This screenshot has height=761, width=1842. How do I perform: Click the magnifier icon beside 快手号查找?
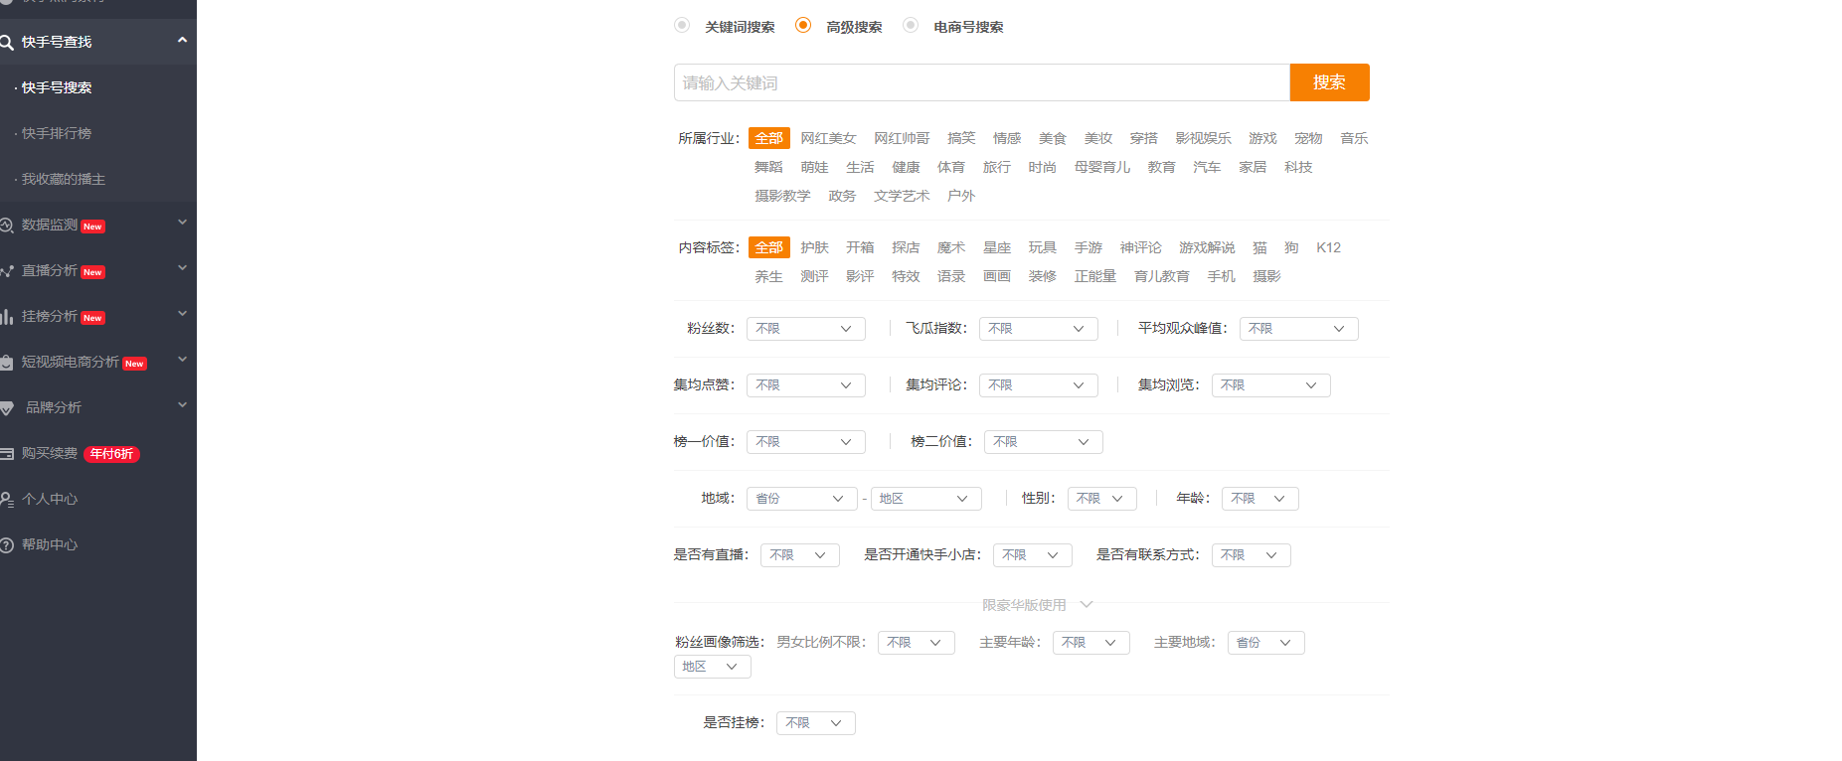[6, 42]
